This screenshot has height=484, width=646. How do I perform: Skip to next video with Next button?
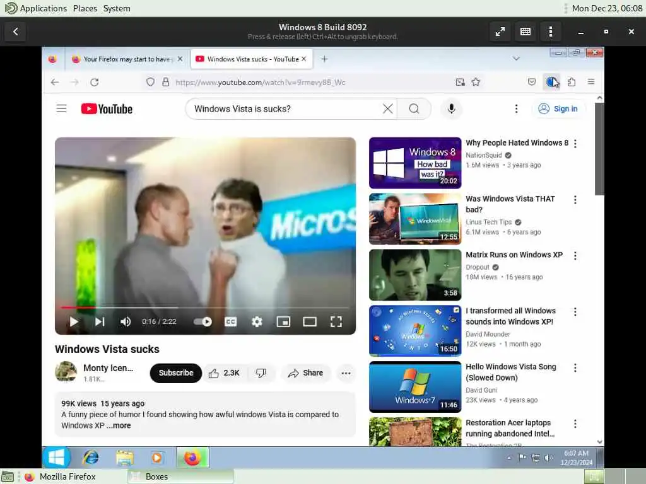coord(100,322)
